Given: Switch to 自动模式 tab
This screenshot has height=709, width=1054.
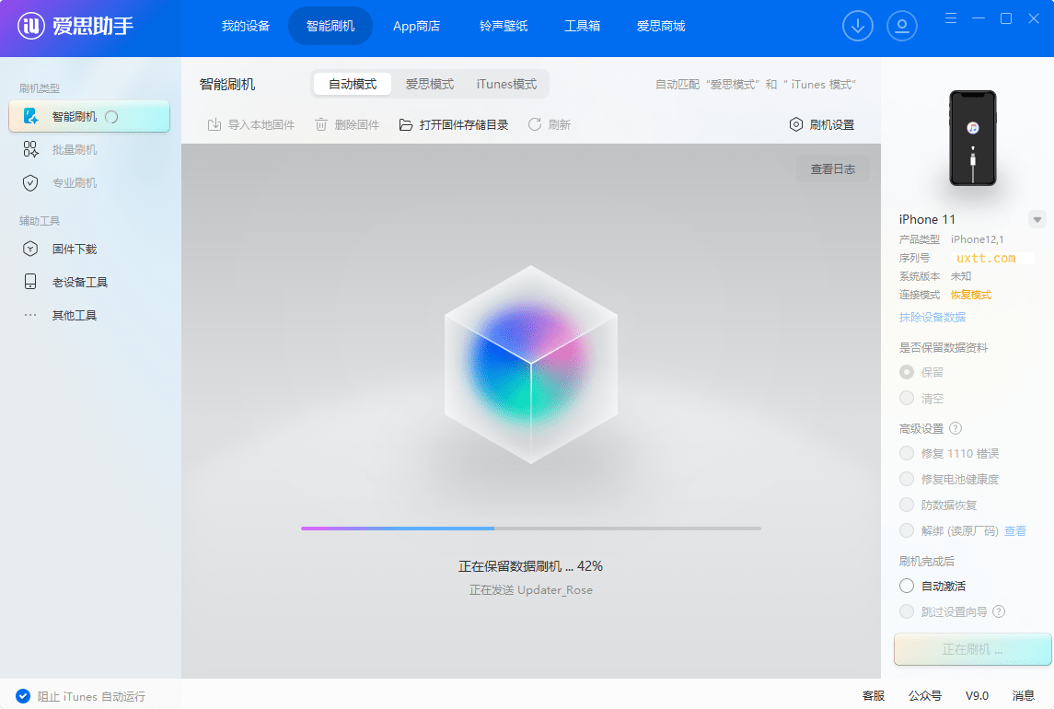Looking at the screenshot, I should coord(353,84).
